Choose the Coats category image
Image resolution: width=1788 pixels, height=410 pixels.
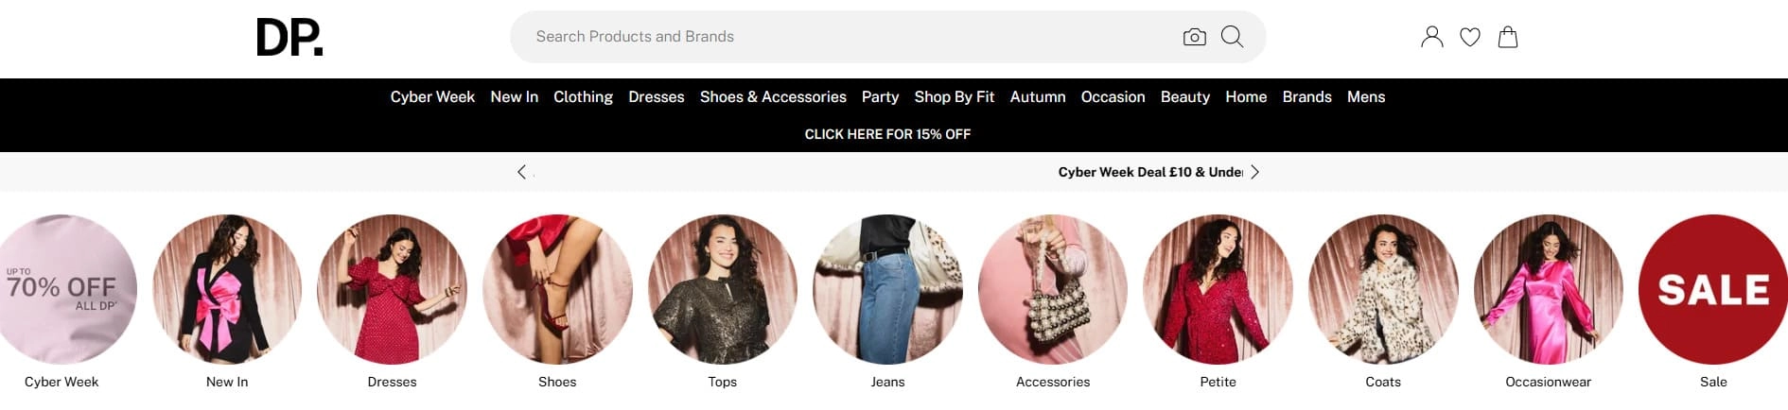pos(1382,289)
